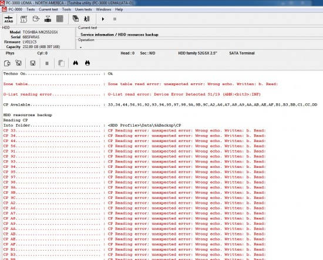This screenshot has height=260, width=323.
Task: Open the Help menu
Action: [x=119, y=9]
